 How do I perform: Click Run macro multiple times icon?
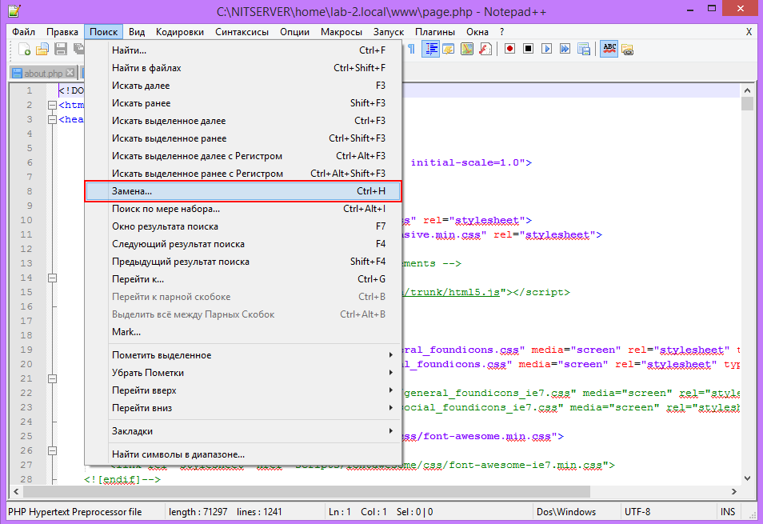tap(565, 49)
